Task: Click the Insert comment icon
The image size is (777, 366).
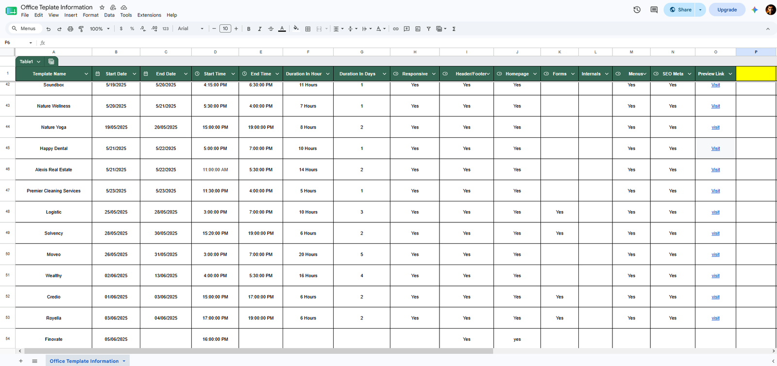Action: 407,29
